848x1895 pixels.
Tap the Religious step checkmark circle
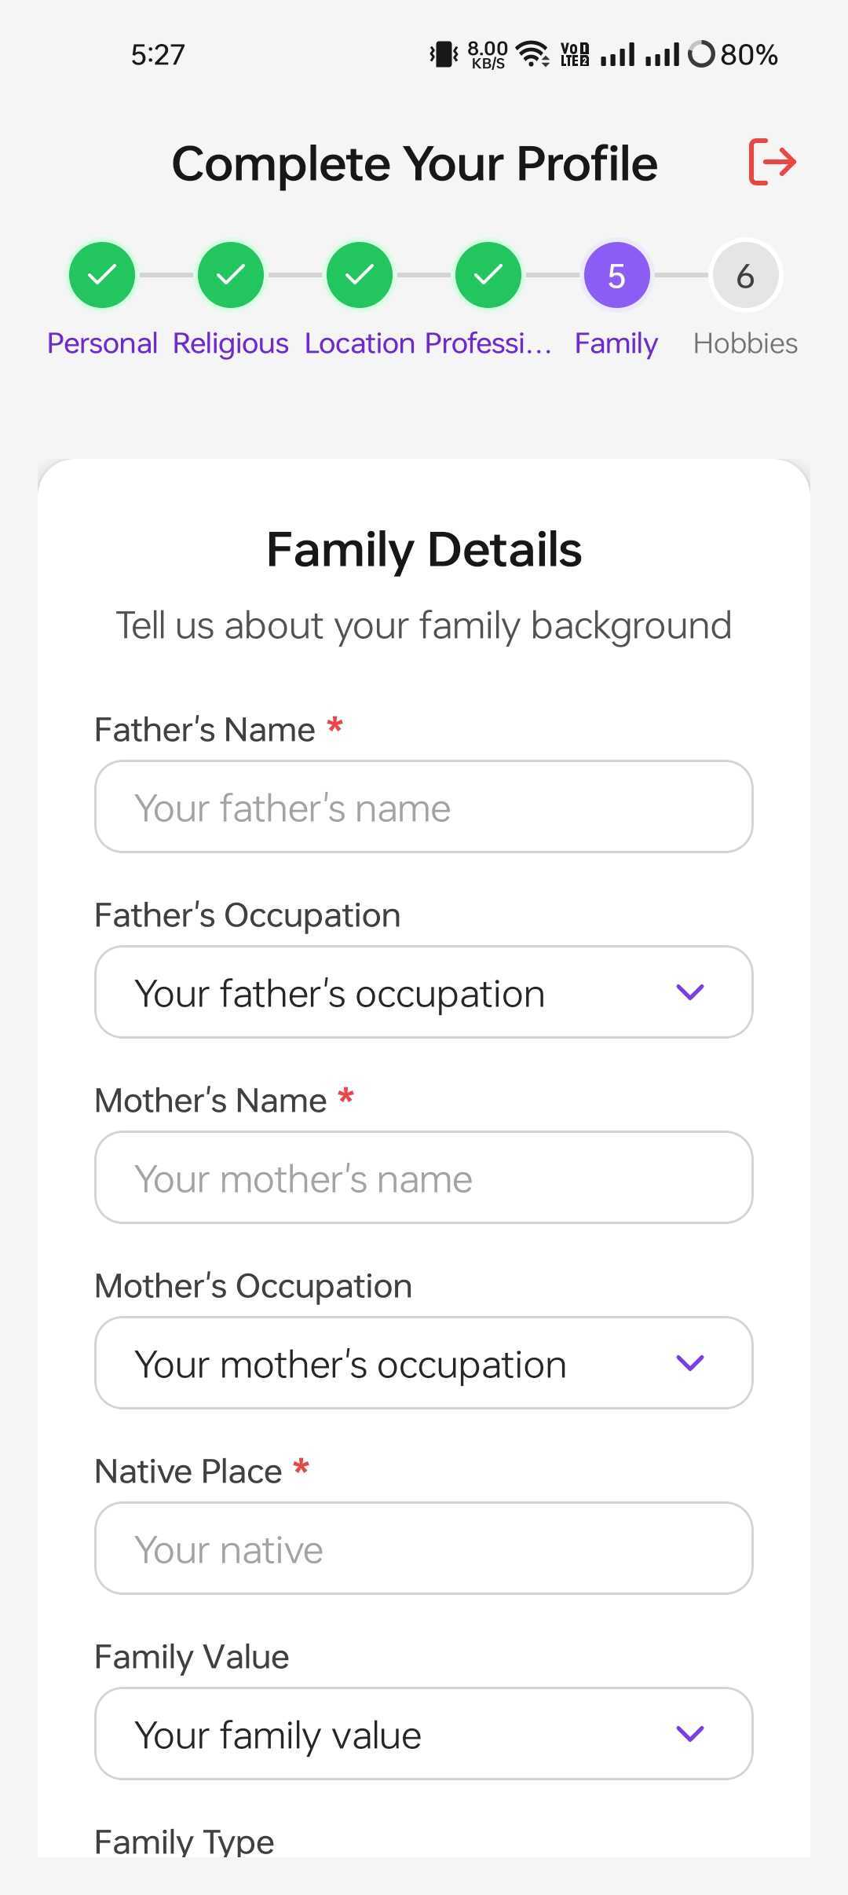coord(230,274)
